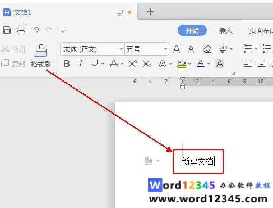Open the font dialog launcher
Image resolution: width=273 pixels, height=208 pixels.
233,73
